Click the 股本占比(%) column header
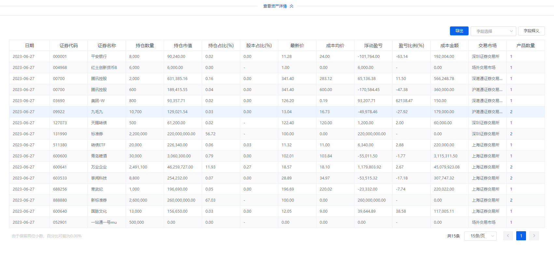This screenshot has width=554, height=253. point(259,46)
